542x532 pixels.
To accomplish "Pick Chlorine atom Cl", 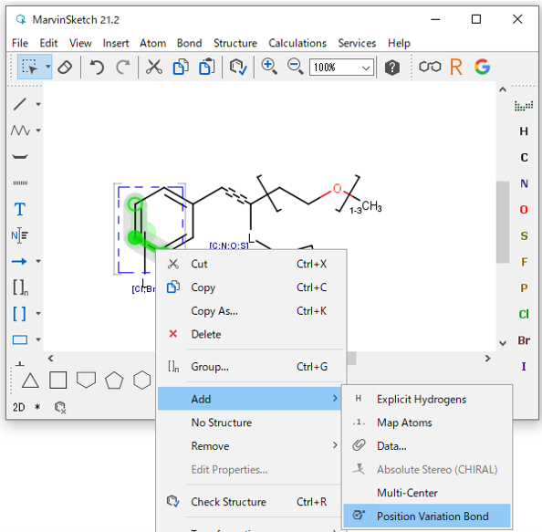I will click(x=524, y=314).
